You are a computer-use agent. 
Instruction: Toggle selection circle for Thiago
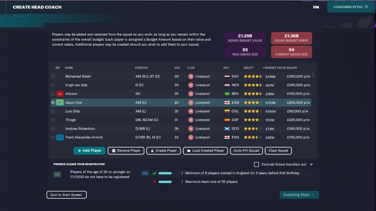pos(53,120)
